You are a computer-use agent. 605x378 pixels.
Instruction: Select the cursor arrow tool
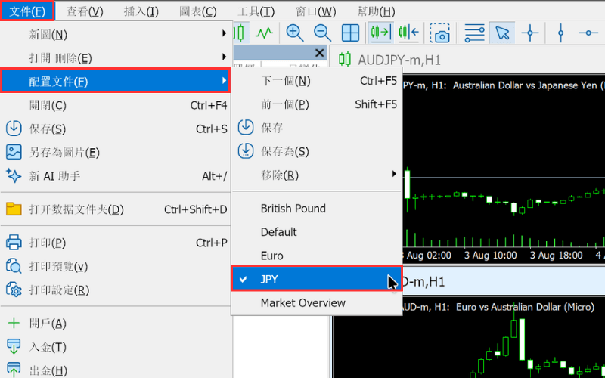502,33
